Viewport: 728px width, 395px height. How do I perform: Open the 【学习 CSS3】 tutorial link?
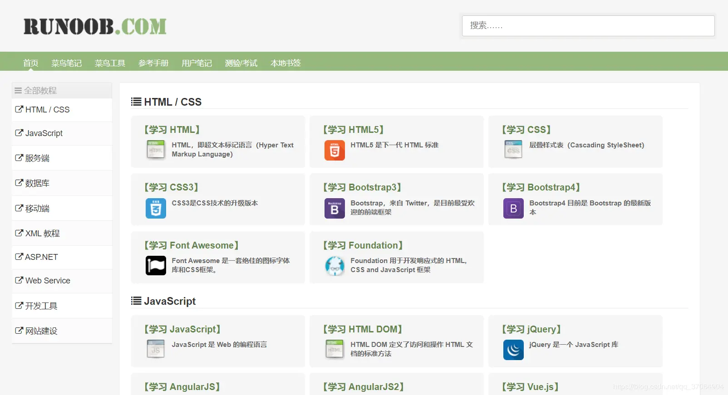[171, 187]
